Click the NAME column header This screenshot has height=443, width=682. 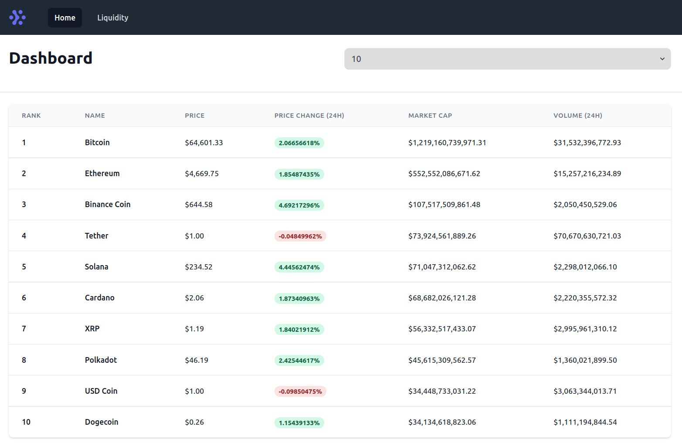tap(95, 116)
